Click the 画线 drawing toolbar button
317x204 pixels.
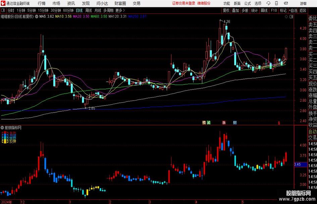[264, 10]
